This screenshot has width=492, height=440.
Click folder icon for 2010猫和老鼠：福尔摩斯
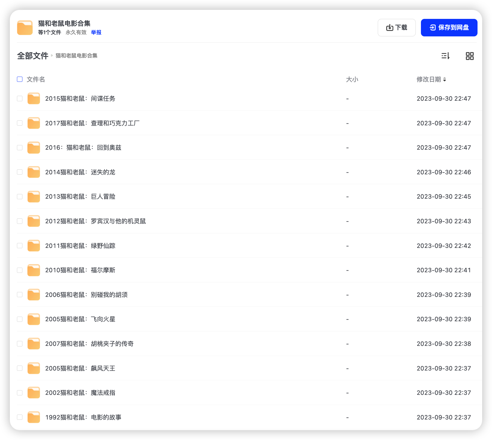[x=34, y=270]
